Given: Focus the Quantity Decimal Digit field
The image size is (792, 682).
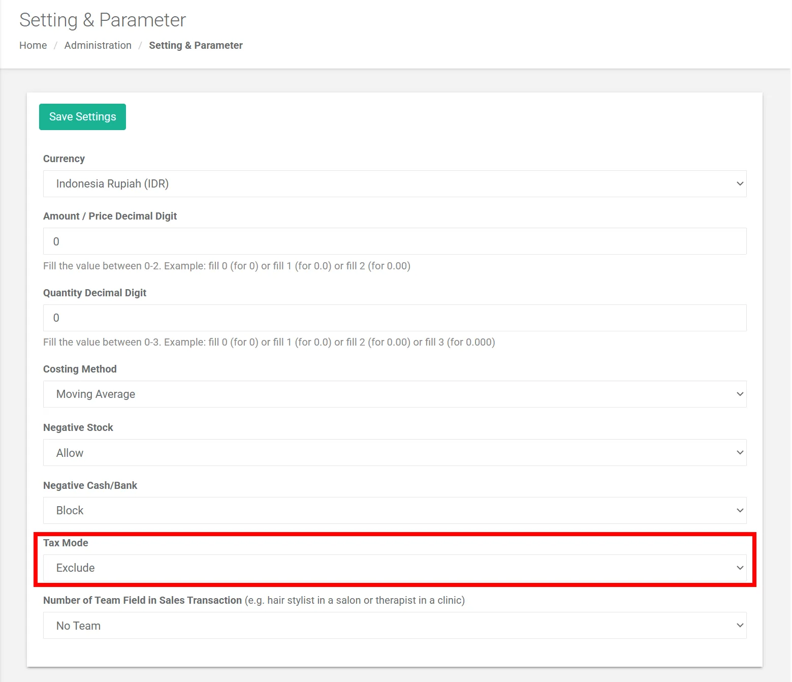Looking at the screenshot, I should [x=395, y=318].
